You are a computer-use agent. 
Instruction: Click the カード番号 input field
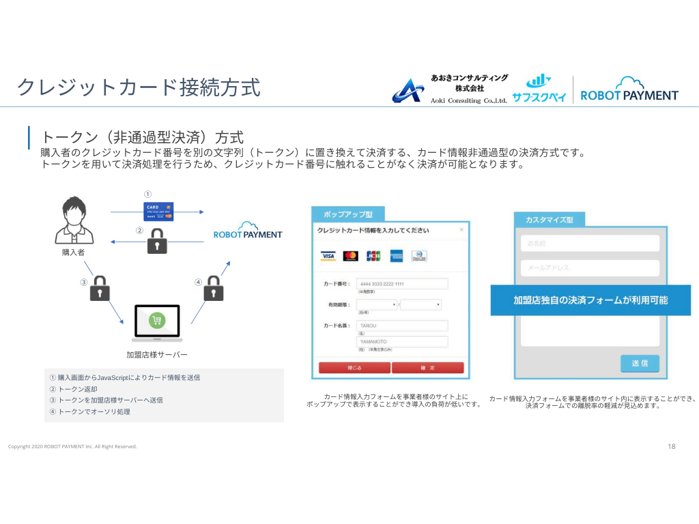tap(402, 284)
